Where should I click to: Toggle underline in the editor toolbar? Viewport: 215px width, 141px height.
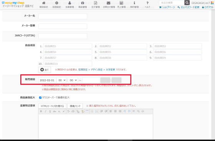(x=50, y=111)
